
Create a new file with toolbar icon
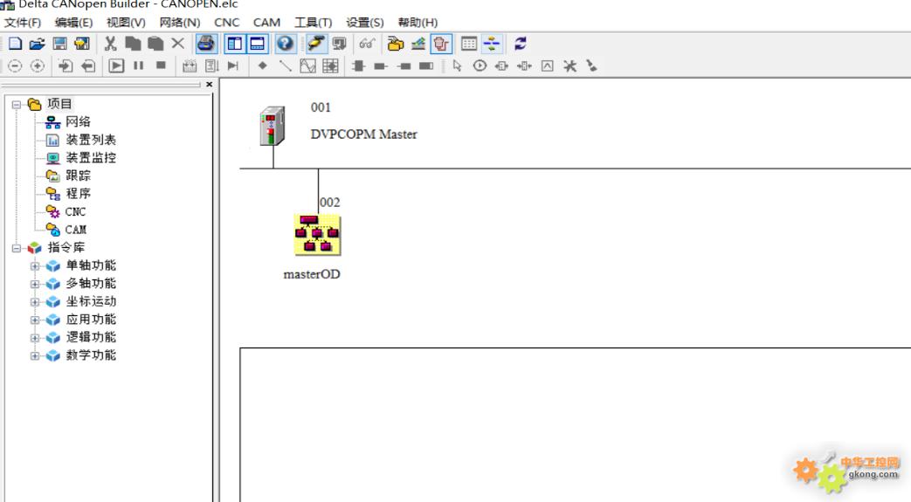tap(15, 44)
